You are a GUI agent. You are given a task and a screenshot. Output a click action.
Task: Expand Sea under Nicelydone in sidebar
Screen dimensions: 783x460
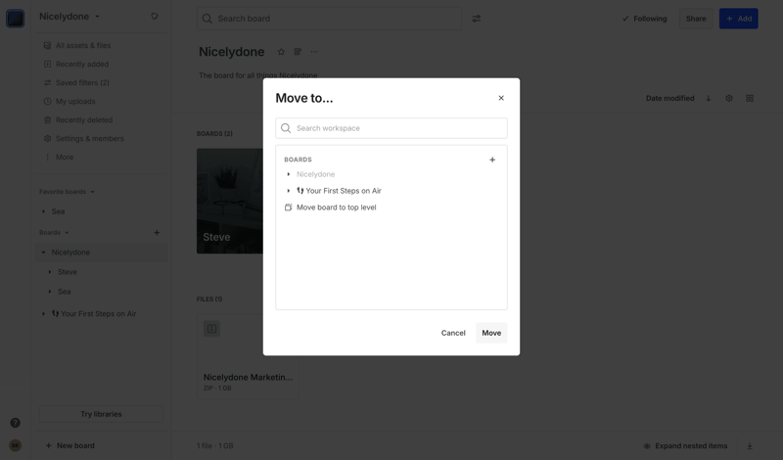(x=50, y=292)
